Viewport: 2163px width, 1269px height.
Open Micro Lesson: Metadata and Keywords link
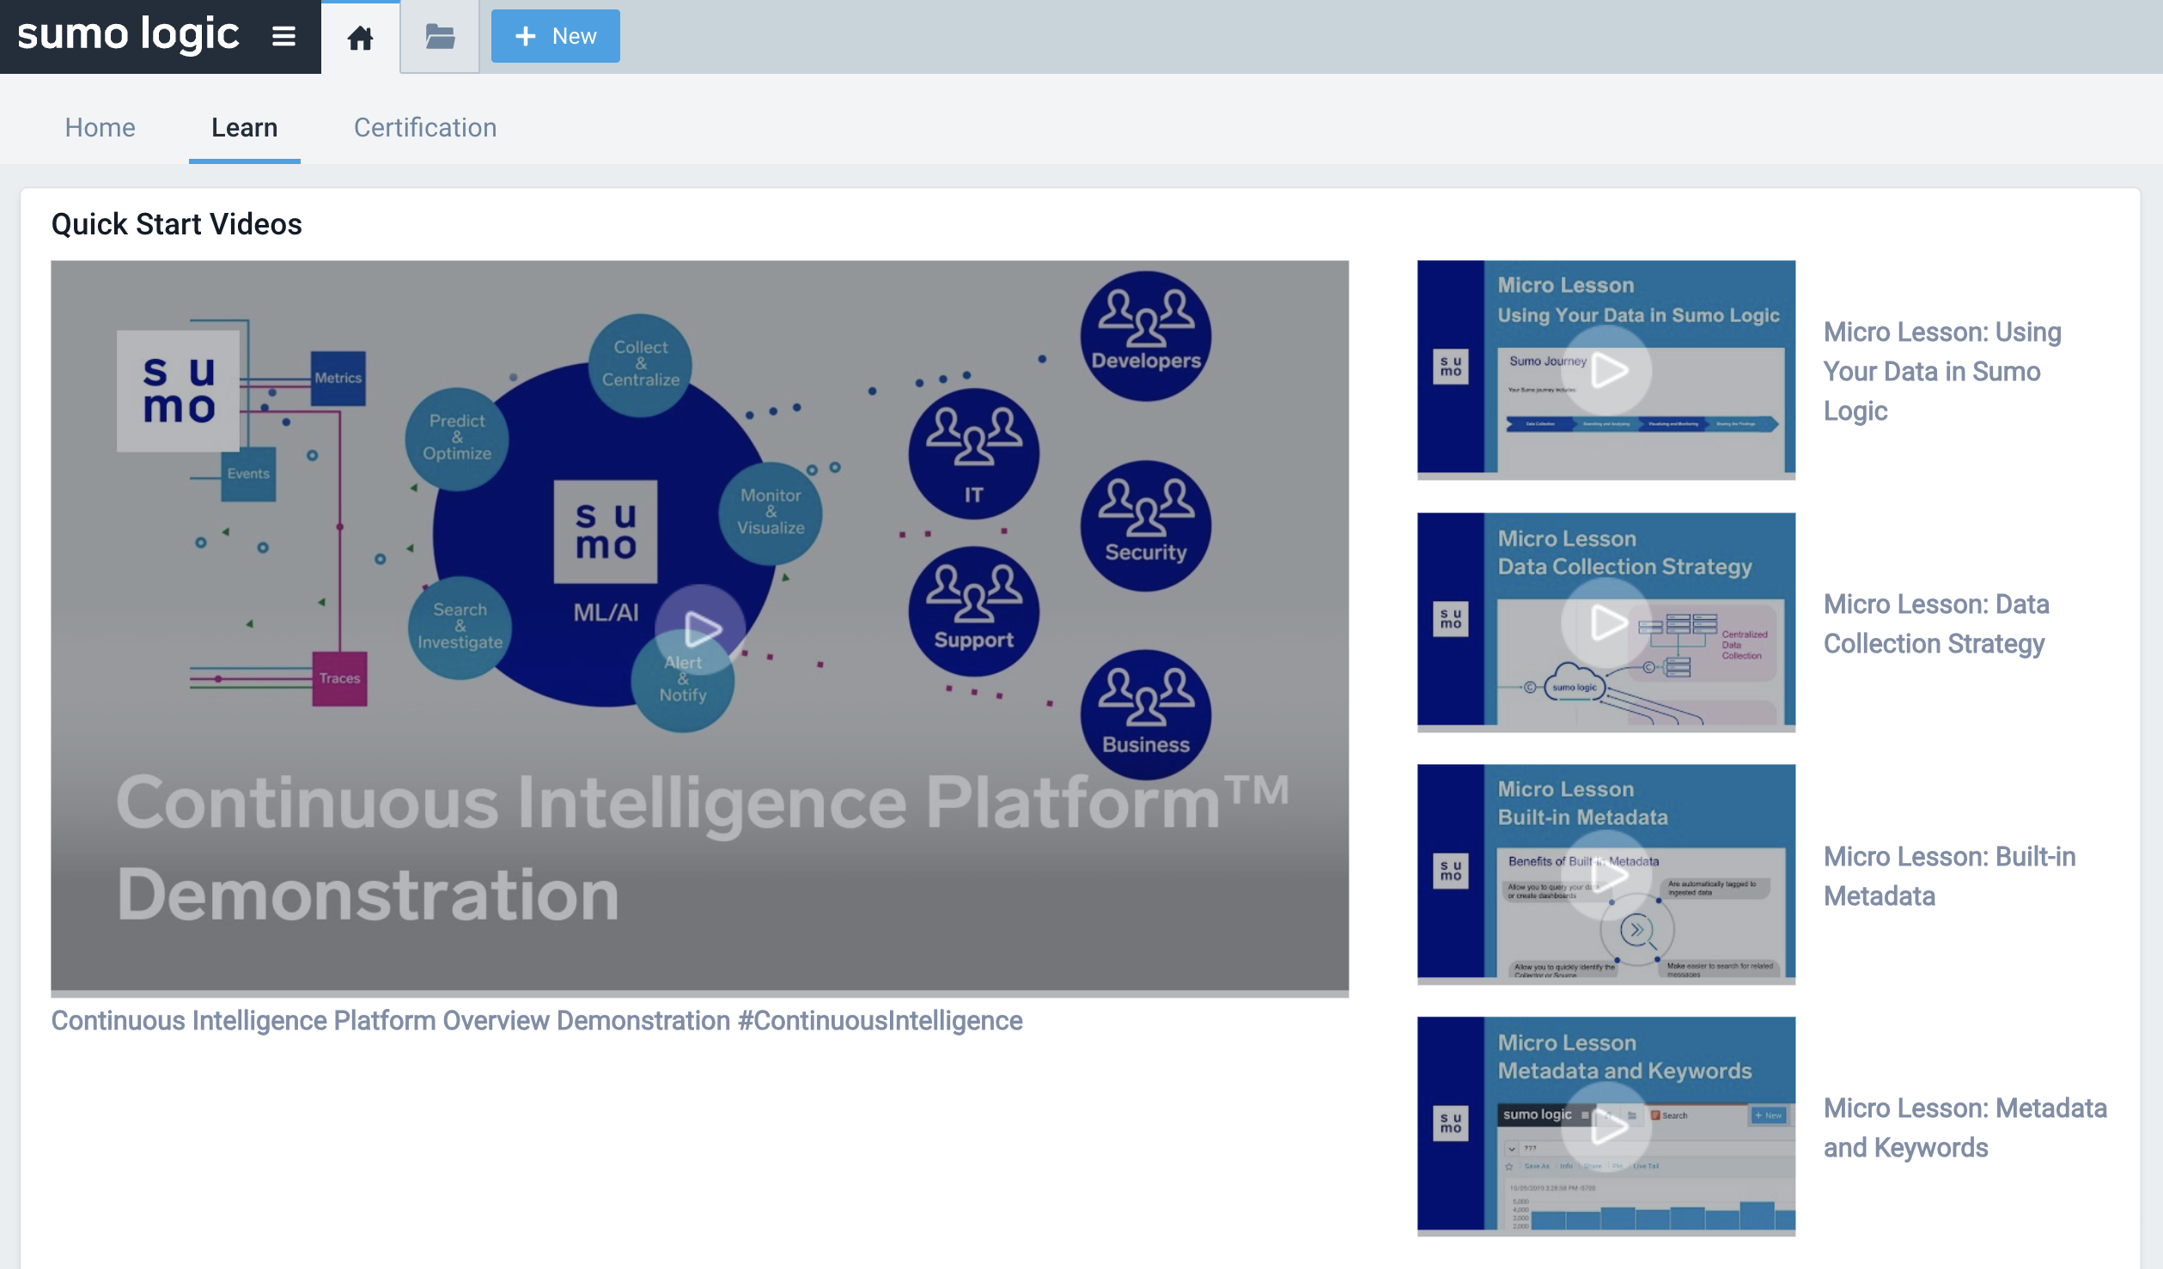tap(1965, 1127)
